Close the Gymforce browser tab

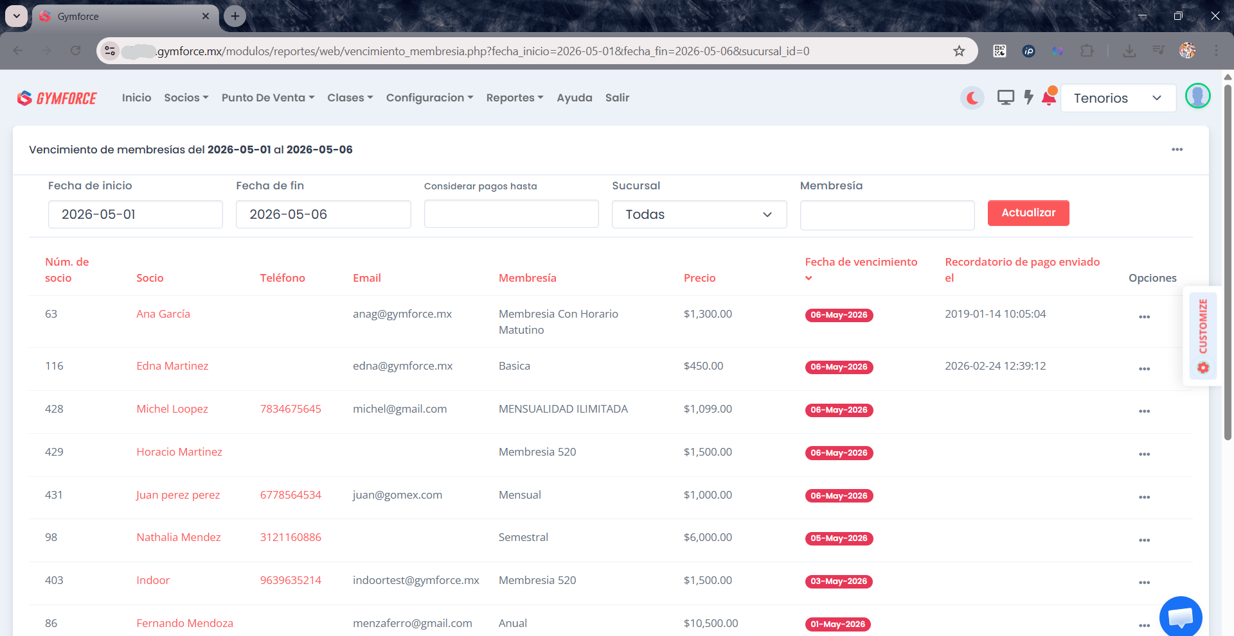pyautogui.click(x=206, y=16)
